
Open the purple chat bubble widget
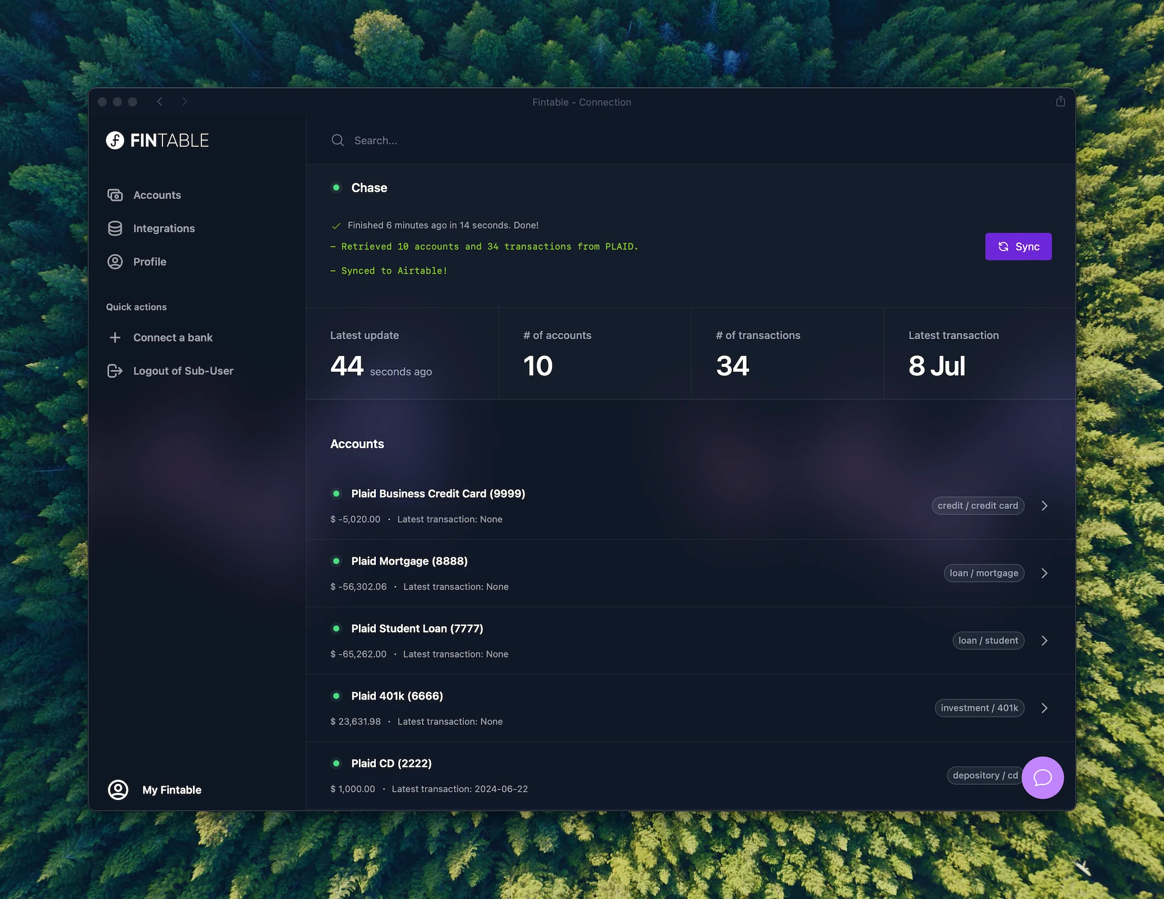point(1042,777)
